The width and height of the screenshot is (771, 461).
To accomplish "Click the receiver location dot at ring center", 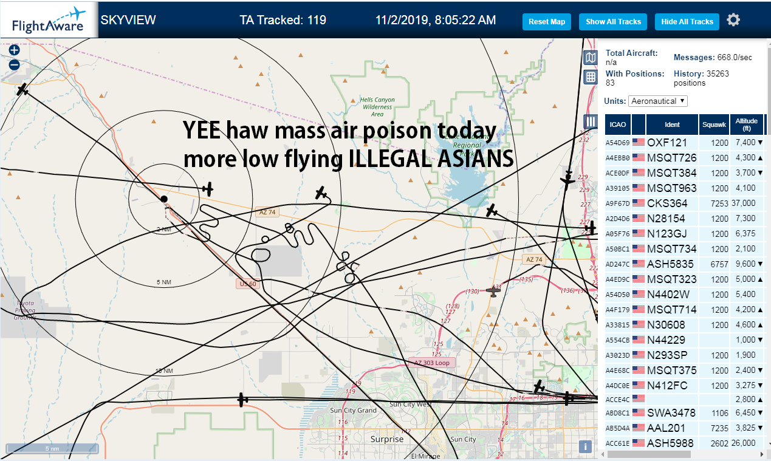I will tap(163, 199).
